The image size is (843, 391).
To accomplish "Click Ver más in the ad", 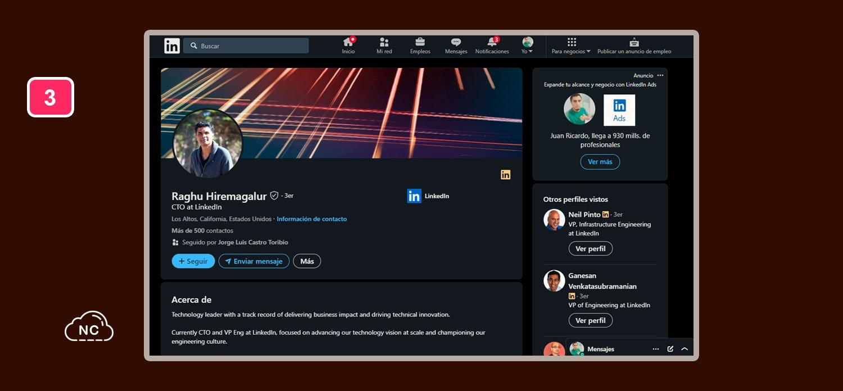I will coord(600,162).
